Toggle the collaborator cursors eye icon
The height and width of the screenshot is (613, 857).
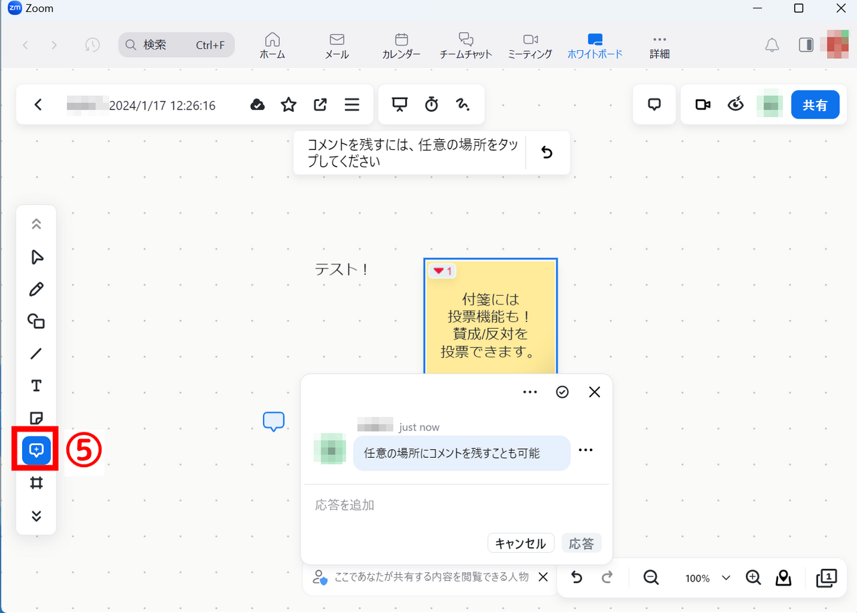pos(736,105)
